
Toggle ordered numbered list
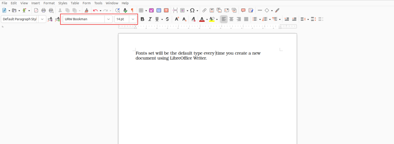(265, 19)
